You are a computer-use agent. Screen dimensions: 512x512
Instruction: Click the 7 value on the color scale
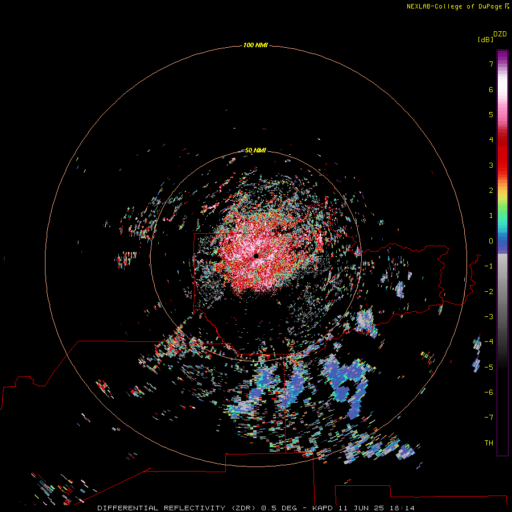pyautogui.click(x=491, y=64)
